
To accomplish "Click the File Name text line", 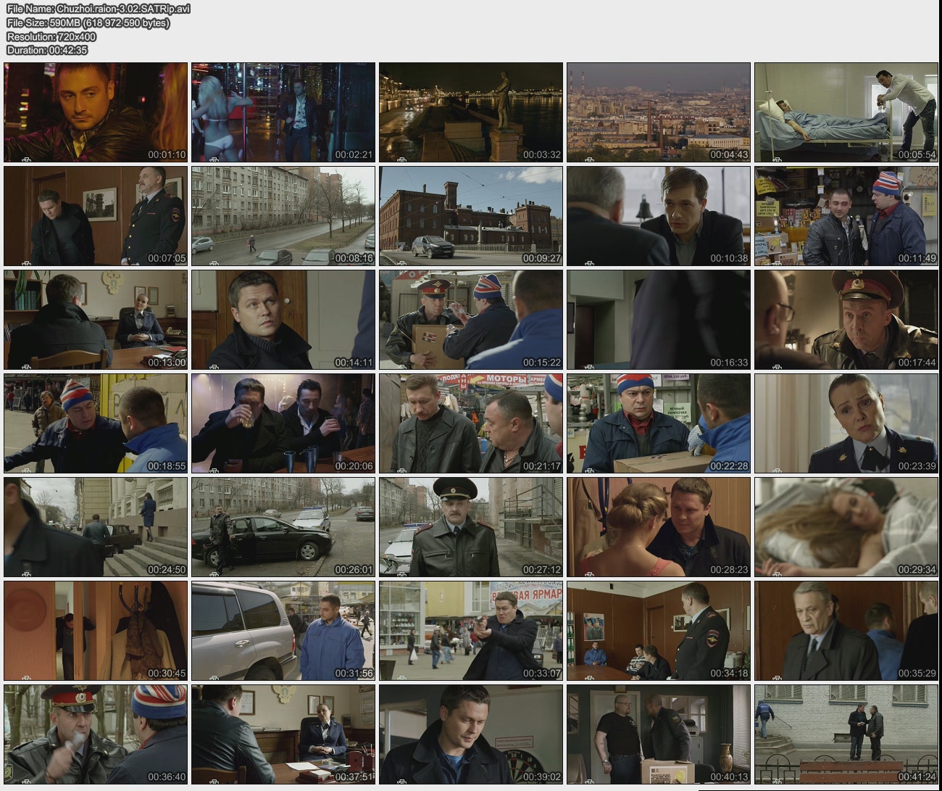I will pyautogui.click(x=99, y=9).
